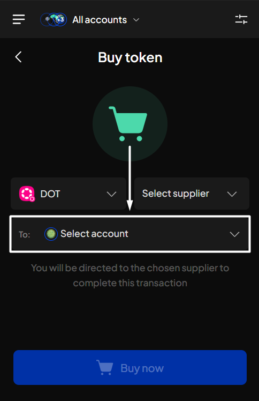Click the supplier redirect notice text
This screenshot has height=401, width=259.
(130, 276)
